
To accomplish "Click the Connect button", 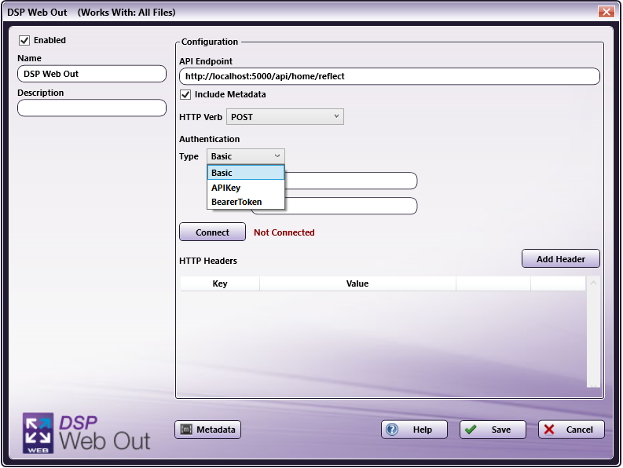I will [x=212, y=232].
